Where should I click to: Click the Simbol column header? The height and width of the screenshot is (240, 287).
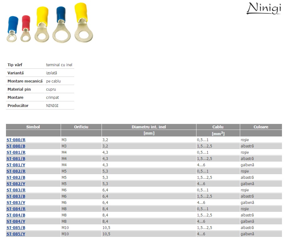click(33, 127)
